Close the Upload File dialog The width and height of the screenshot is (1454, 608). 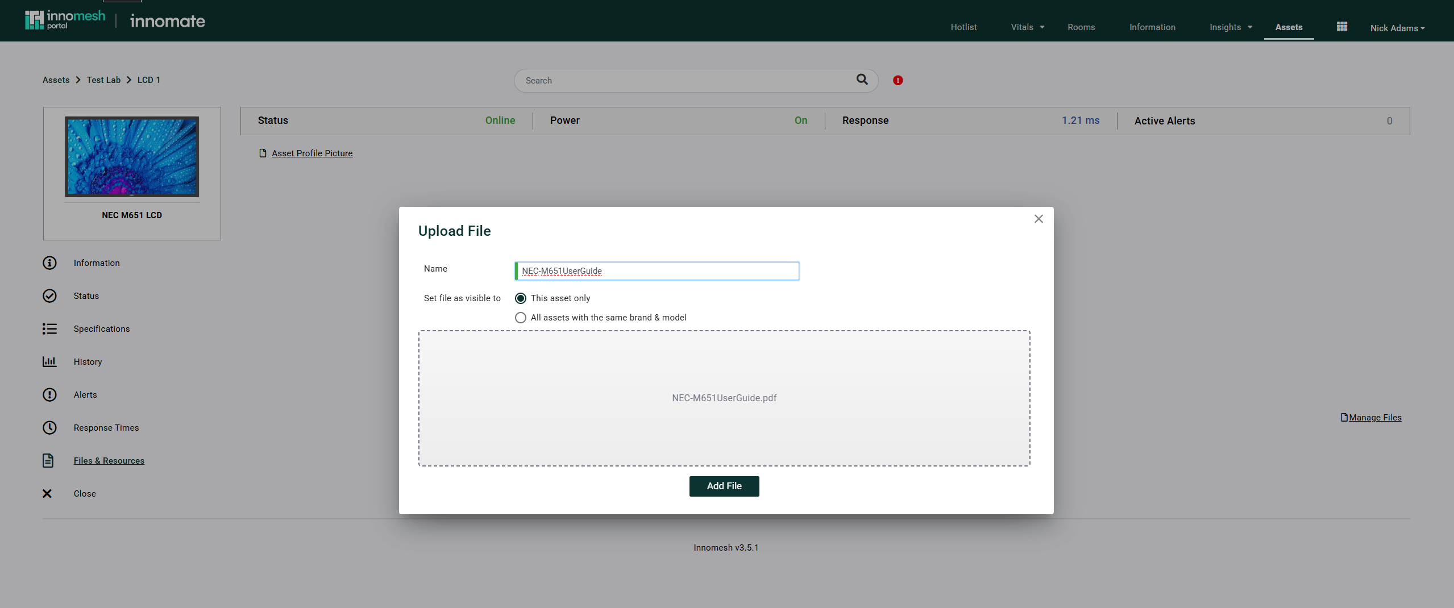click(1038, 219)
